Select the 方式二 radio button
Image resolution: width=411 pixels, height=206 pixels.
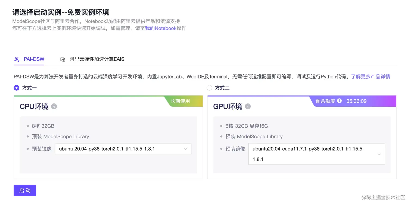(x=209, y=88)
